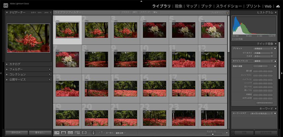Open the プリセット dropdown
The height and width of the screenshot is (137, 283).
263,49
